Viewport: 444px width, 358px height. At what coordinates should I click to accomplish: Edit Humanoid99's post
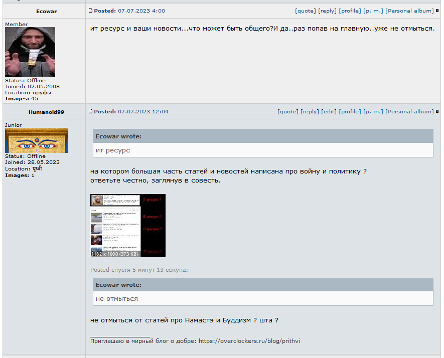[329, 111]
